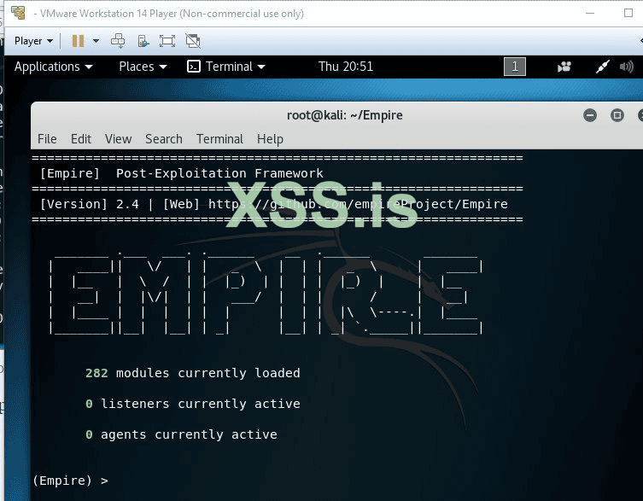Send Ctrl+Alt+Del to the virtual machine
Viewport: 643px width, 501px height.
(x=118, y=41)
